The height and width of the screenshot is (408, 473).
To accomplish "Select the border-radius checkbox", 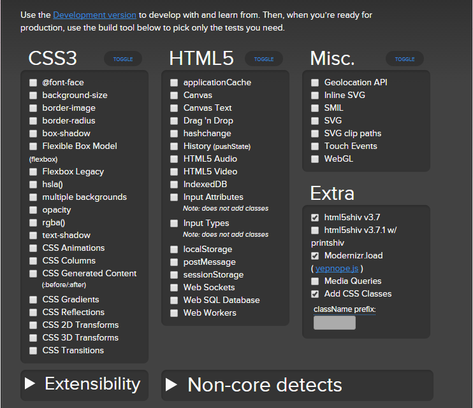I will coord(33,121).
